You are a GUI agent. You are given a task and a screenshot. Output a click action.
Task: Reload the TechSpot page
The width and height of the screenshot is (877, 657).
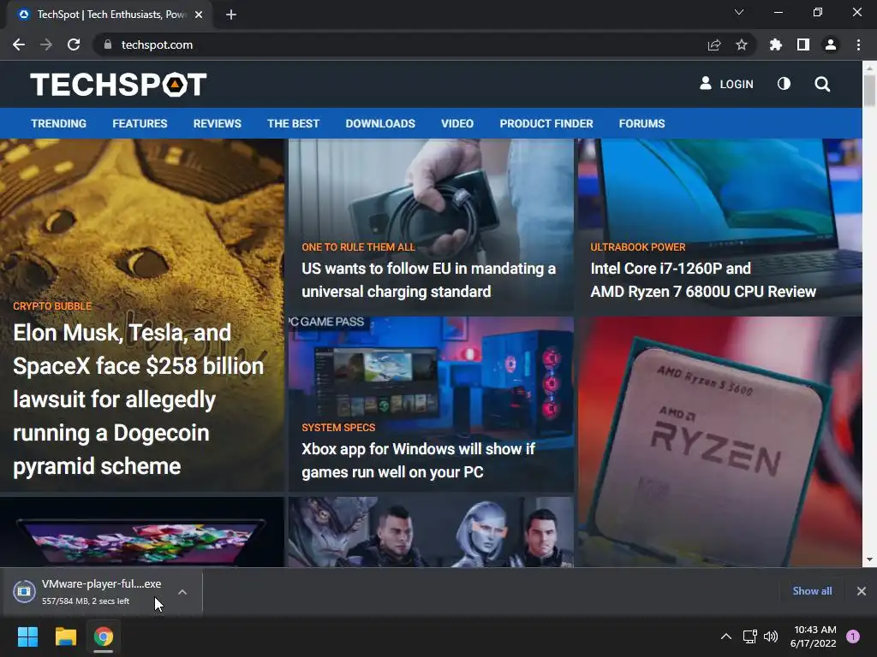(x=74, y=44)
